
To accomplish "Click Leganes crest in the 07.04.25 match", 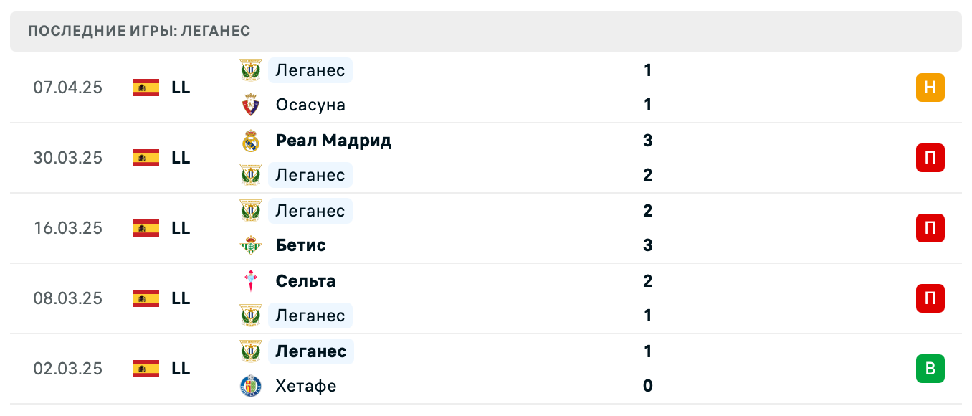I will (251, 70).
